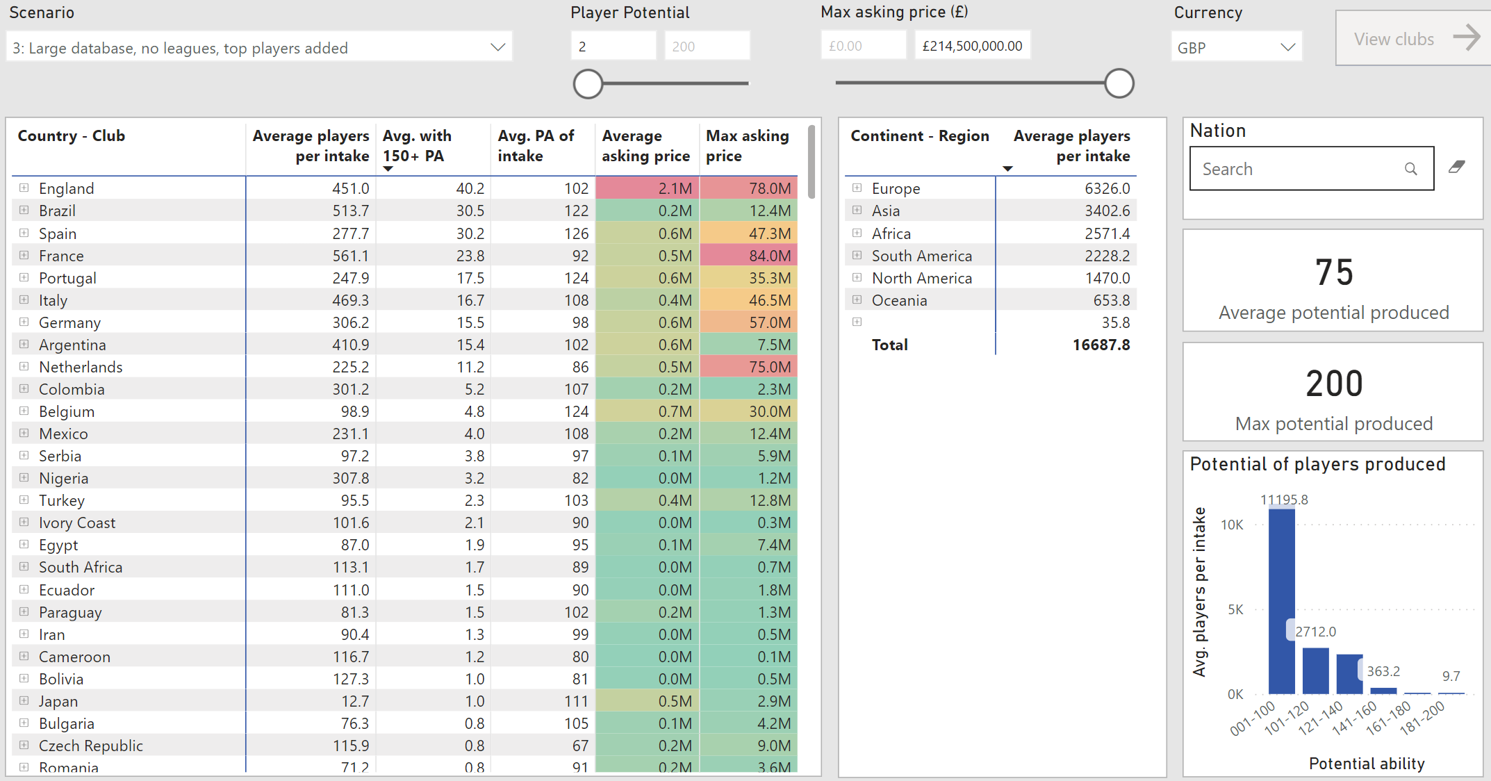Click Netherlands' 75.0M max asking price cell
The width and height of the screenshot is (1491, 781).
click(748, 366)
